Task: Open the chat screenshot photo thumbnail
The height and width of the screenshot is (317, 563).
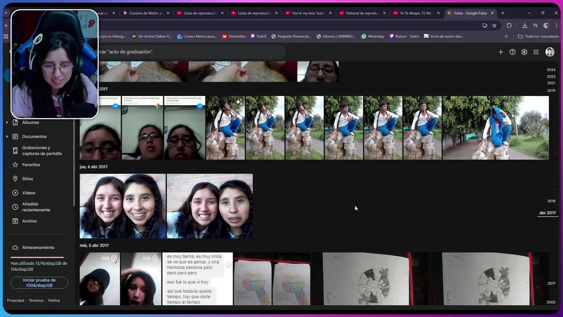Action: 197,279
